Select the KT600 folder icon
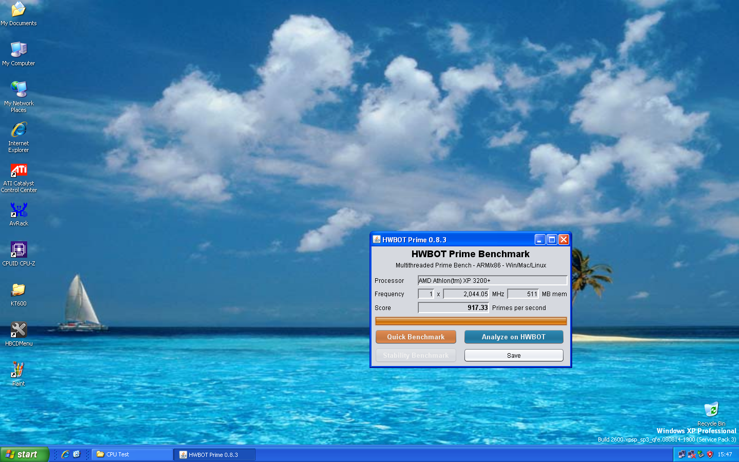 click(18, 294)
